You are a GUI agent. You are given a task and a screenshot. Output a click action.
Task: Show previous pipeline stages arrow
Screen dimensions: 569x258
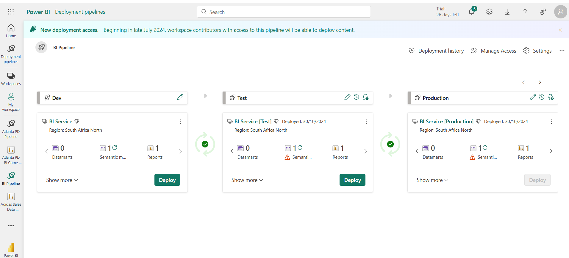(x=523, y=82)
